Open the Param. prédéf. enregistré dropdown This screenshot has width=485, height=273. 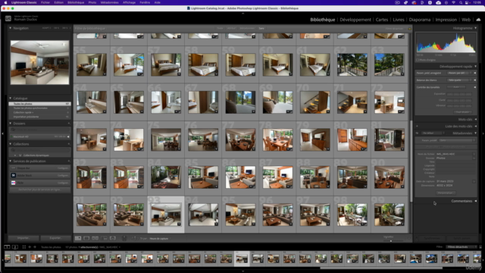459,73
